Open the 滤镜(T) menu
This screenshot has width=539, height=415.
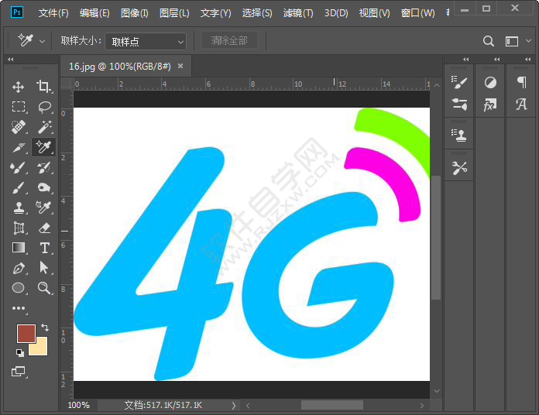(298, 13)
